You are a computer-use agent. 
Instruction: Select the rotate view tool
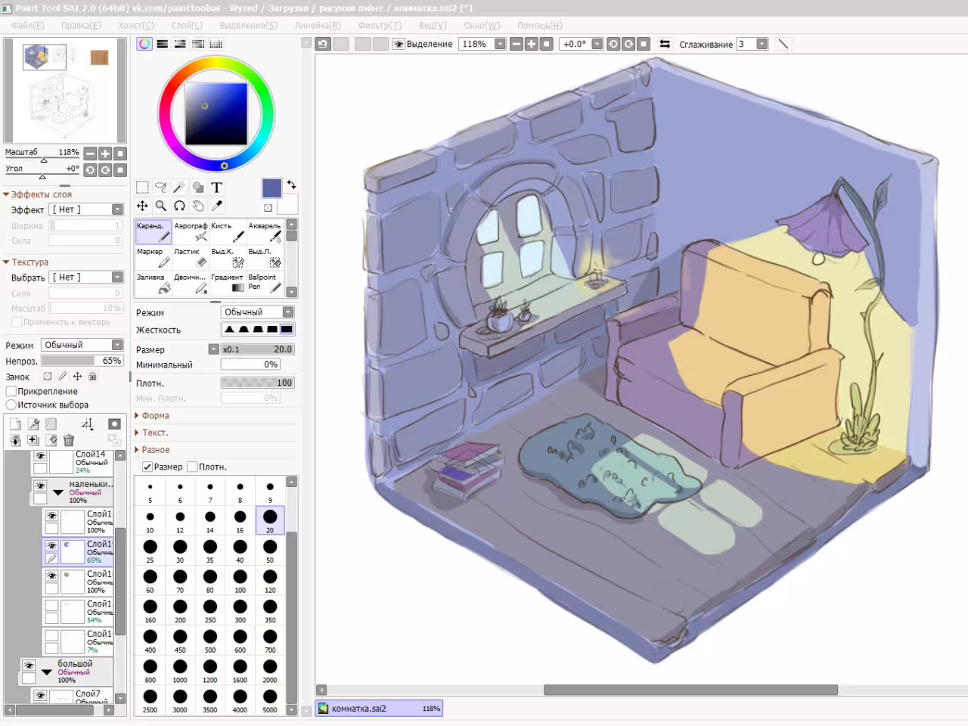coord(179,206)
